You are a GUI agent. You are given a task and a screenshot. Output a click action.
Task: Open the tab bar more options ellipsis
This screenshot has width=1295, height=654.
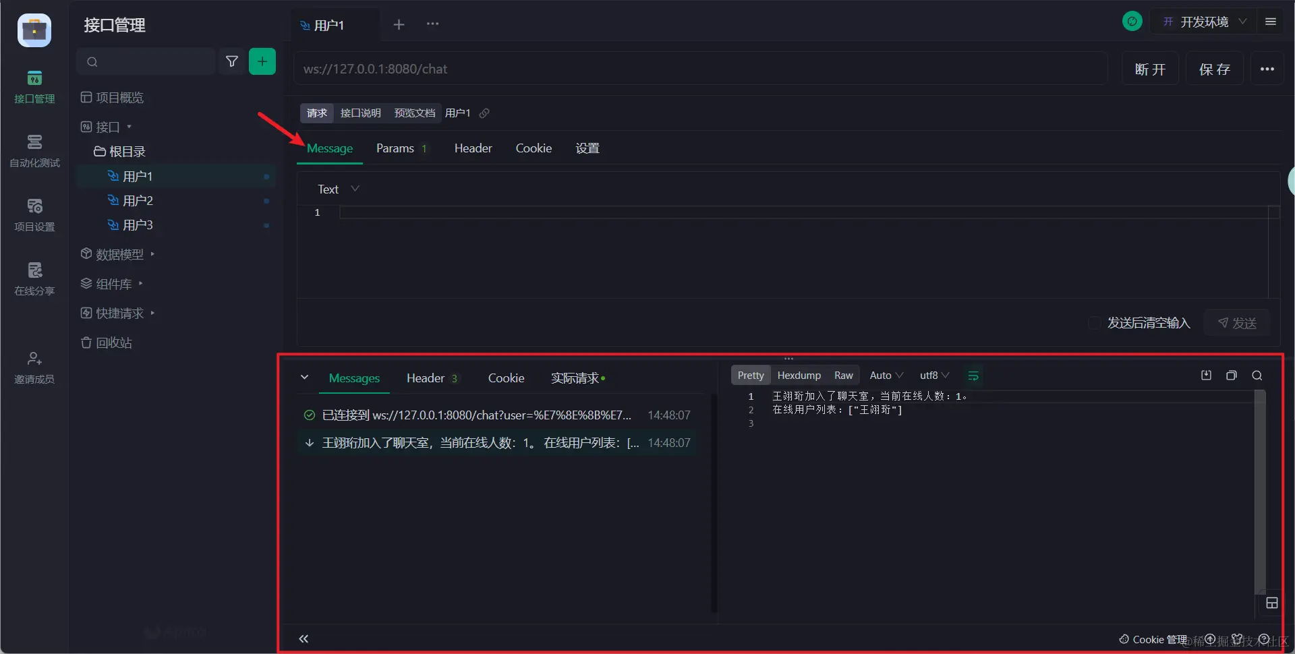coord(432,24)
